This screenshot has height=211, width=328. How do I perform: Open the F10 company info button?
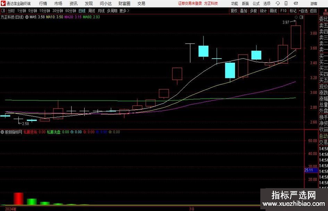(x=283, y=11)
